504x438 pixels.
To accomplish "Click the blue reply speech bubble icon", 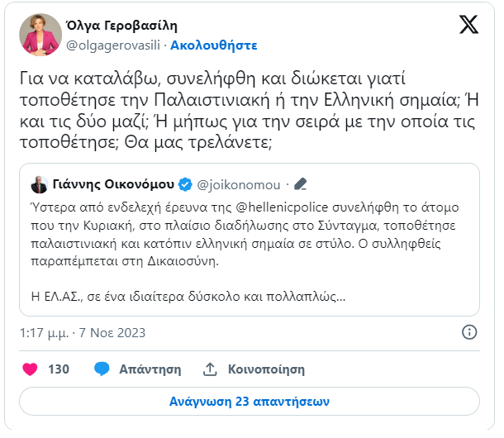I will [x=102, y=369].
